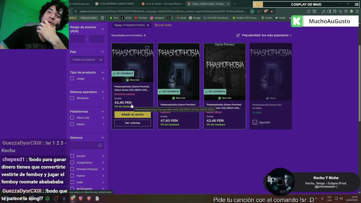The width and height of the screenshot is (361, 203).
Task: Switch to Letra de Sandro - Running Musixmatch tab
Action: [162, 4]
